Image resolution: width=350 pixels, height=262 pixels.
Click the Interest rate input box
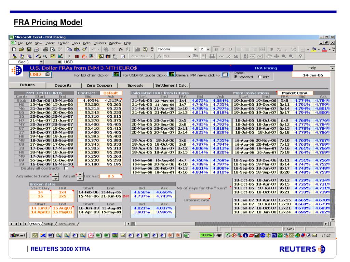200,208
